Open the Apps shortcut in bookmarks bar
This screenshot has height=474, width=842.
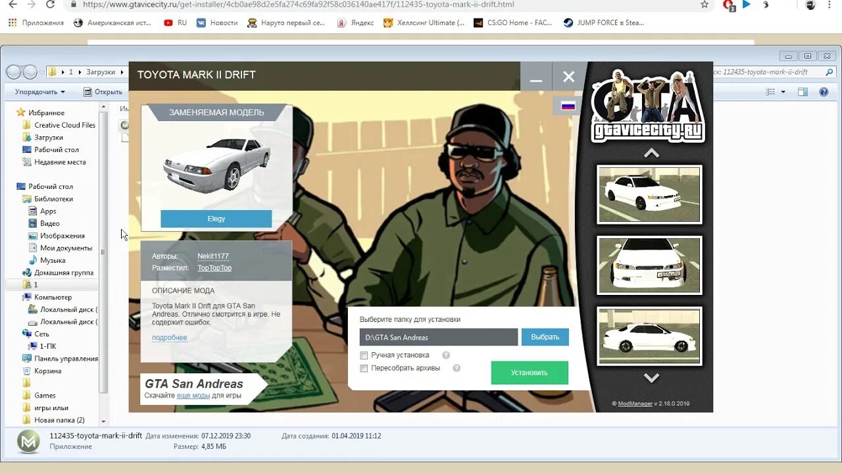pyautogui.click(x=36, y=22)
